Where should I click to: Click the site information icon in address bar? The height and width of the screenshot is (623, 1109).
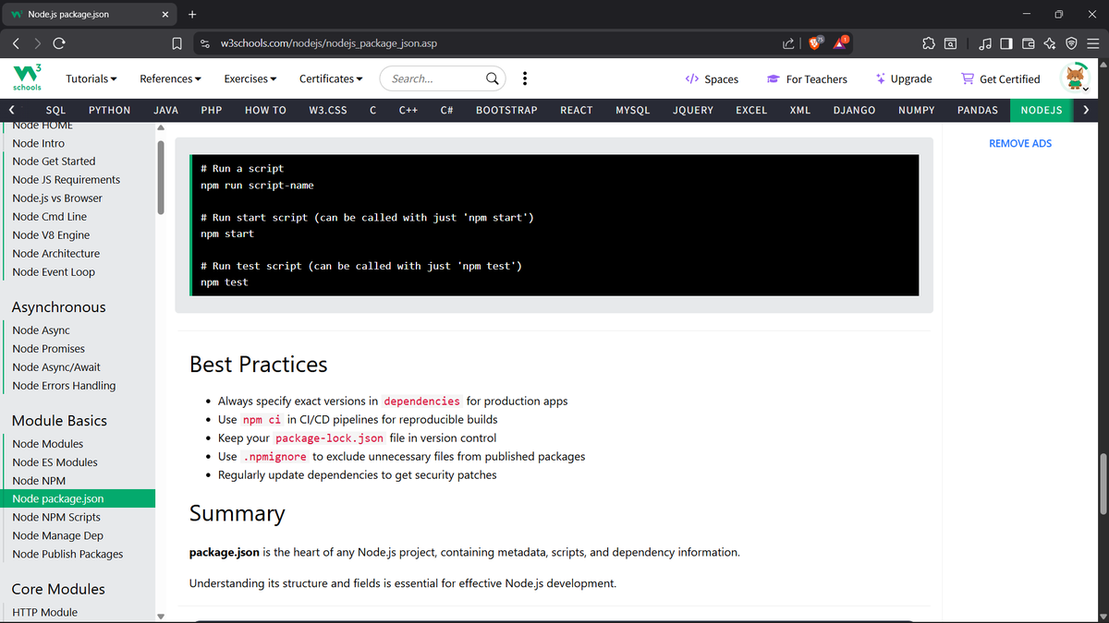(x=205, y=43)
